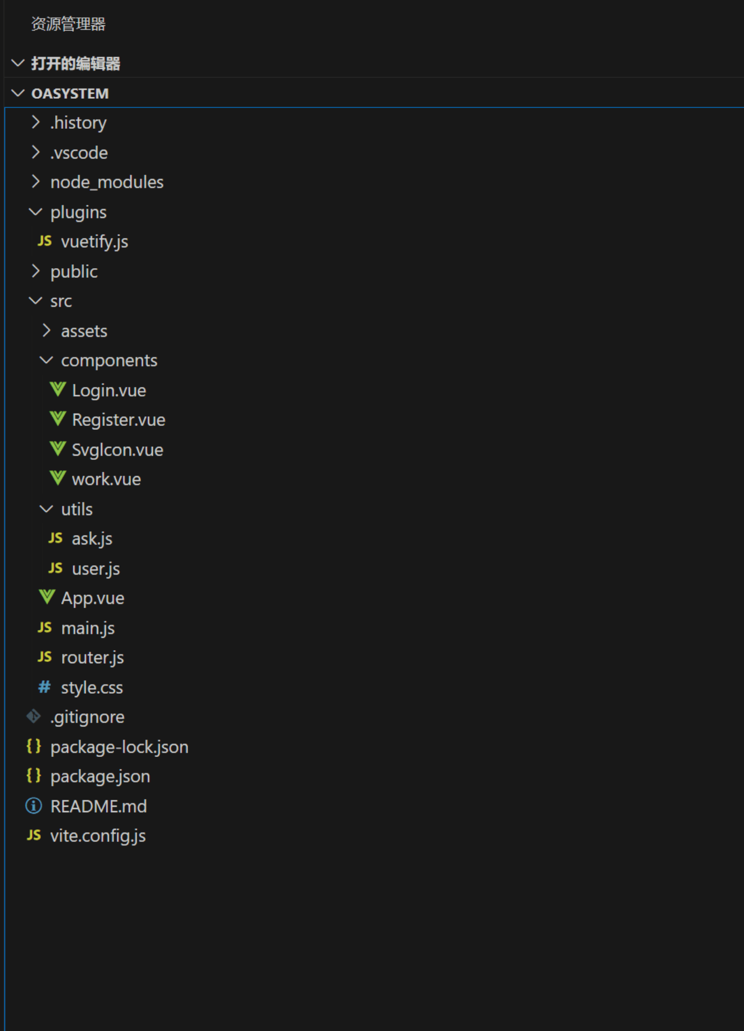Select the package-lock.json file
This screenshot has width=744, height=1031.
(x=119, y=747)
